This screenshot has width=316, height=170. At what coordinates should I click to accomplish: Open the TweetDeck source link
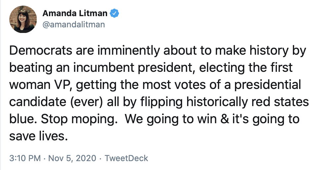tap(126, 158)
